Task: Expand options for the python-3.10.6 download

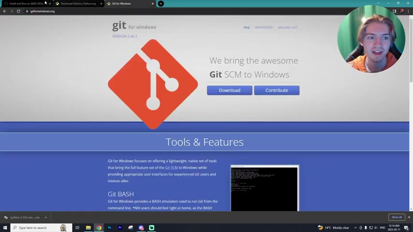Action: point(45,217)
